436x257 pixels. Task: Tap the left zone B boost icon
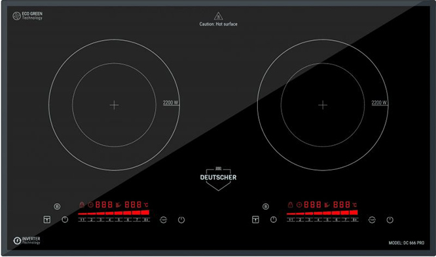(57, 207)
